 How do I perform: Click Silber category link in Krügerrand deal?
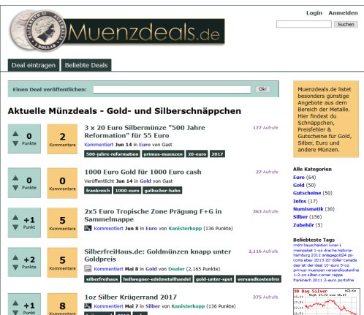click(x=153, y=306)
